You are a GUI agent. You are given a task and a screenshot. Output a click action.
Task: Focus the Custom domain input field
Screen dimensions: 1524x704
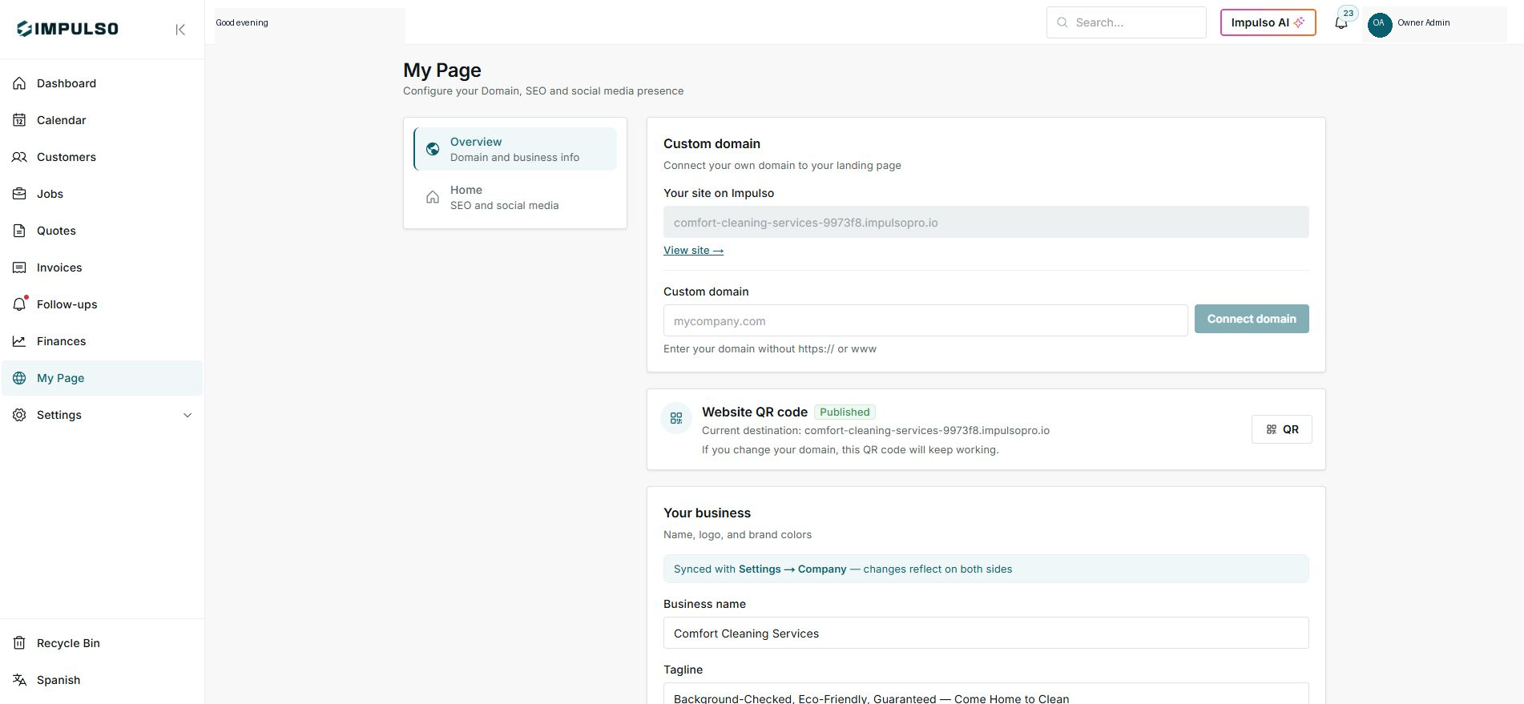point(925,320)
